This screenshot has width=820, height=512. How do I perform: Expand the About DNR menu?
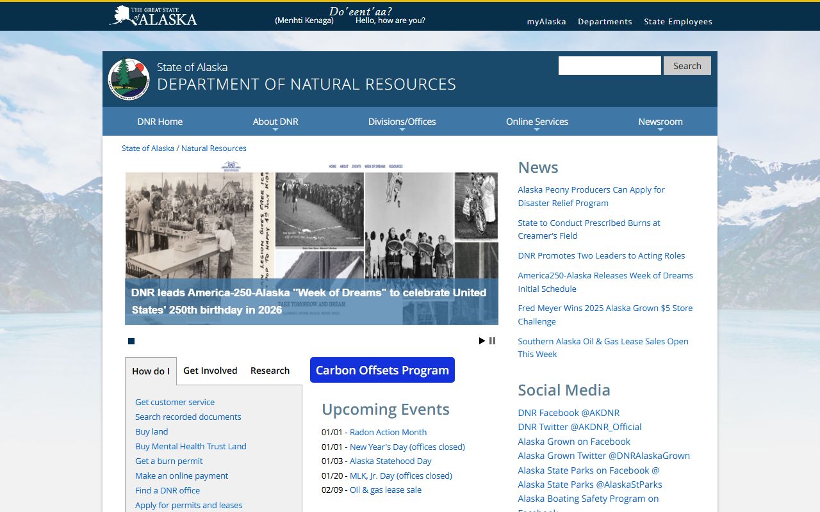point(275,122)
